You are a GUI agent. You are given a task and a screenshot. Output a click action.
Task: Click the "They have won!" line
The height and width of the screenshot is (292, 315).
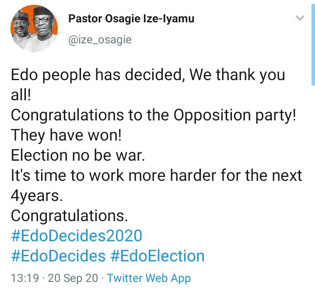click(x=66, y=136)
